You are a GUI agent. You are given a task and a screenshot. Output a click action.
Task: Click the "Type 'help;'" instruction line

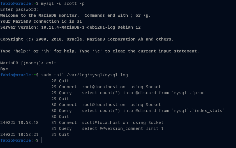tap(99, 51)
